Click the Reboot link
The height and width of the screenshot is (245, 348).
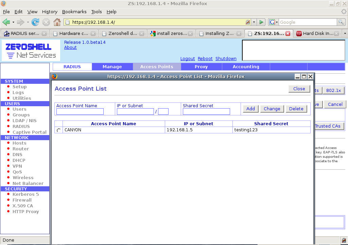click(205, 58)
